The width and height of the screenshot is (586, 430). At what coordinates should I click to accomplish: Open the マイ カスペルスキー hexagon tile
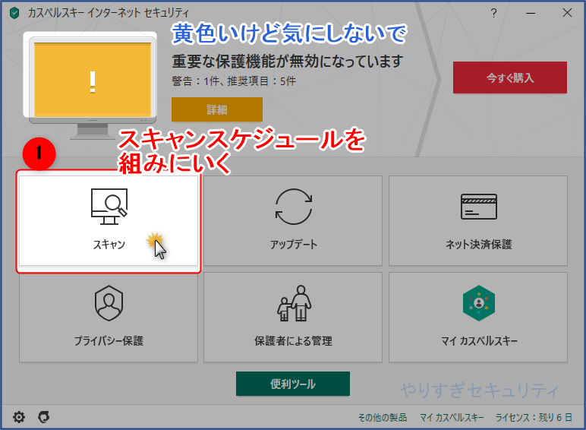click(x=478, y=317)
